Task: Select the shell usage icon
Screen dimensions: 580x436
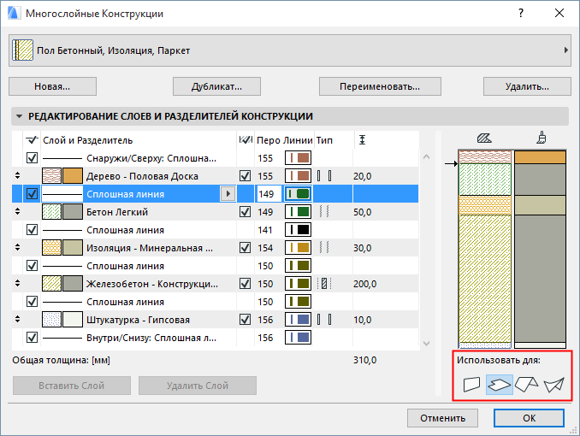Action: click(553, 385)
